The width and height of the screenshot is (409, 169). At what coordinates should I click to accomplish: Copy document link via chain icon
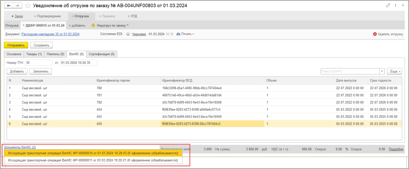pos(388,5)
